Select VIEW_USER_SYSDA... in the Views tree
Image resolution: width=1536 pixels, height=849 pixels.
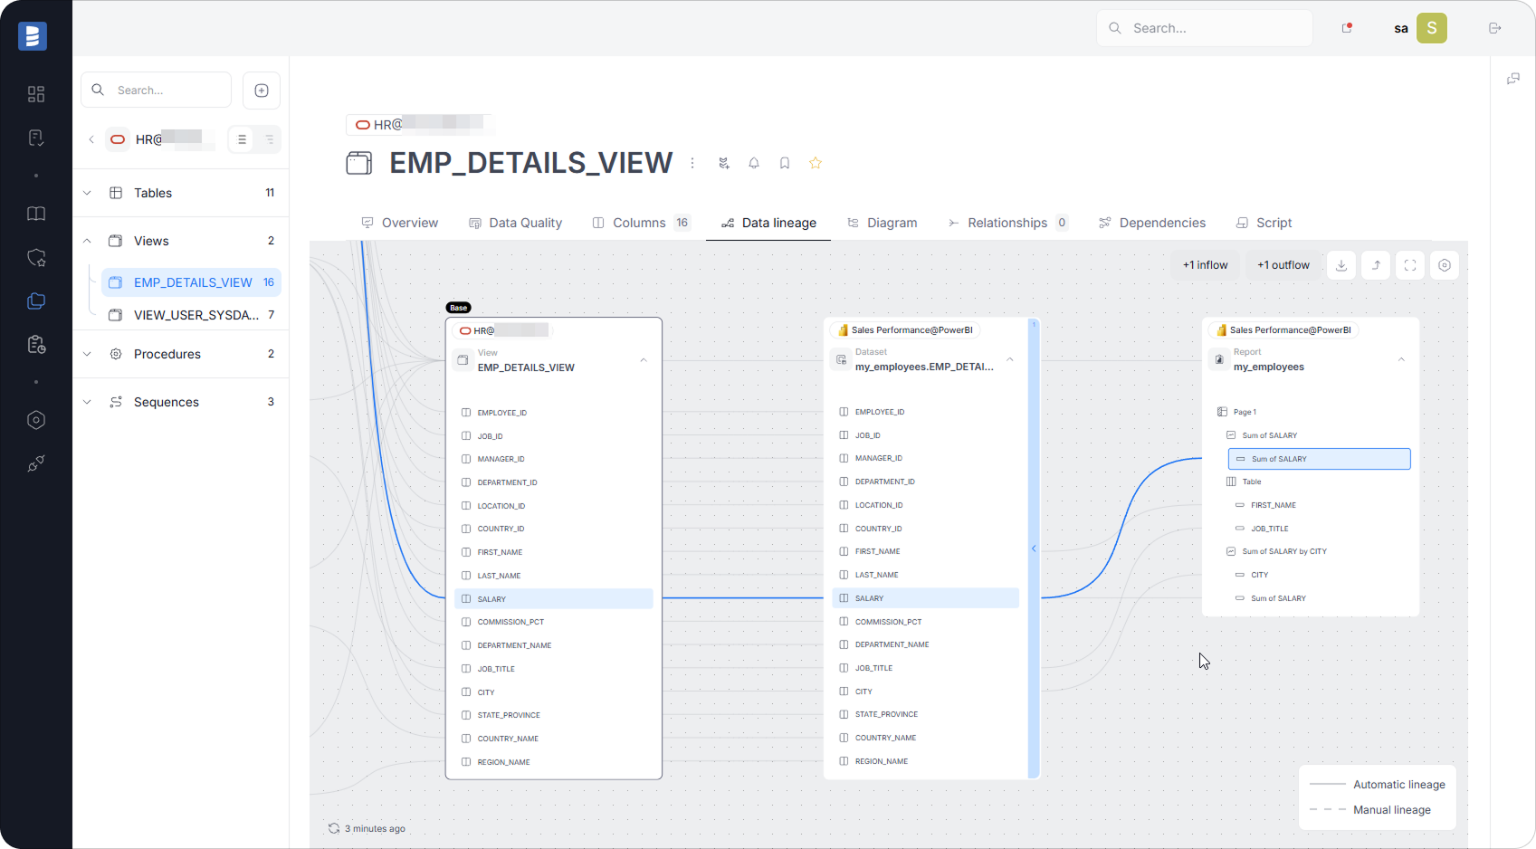[196, 315]
